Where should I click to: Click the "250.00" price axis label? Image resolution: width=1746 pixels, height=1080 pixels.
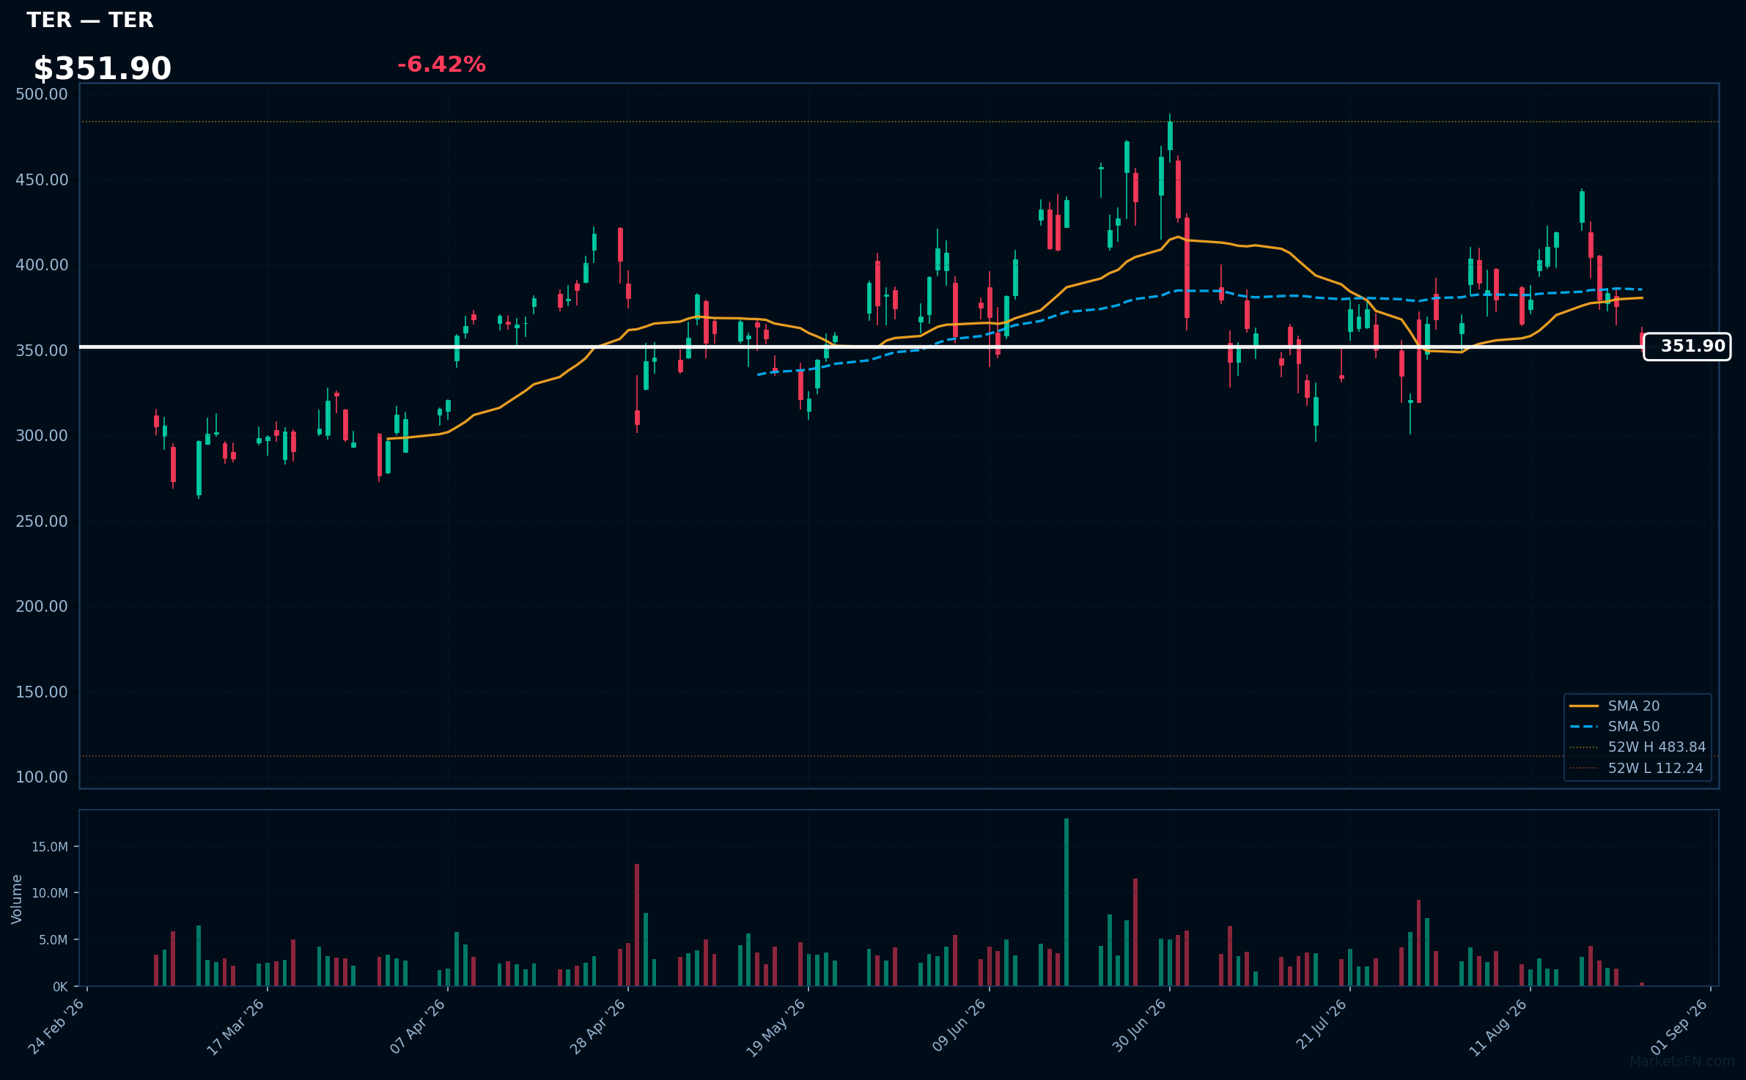[42, 522]
